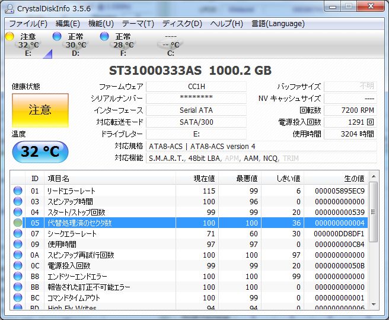389x320 pixels.
Task: Click the scrollbar down arrow
Action: click(374, 305)
